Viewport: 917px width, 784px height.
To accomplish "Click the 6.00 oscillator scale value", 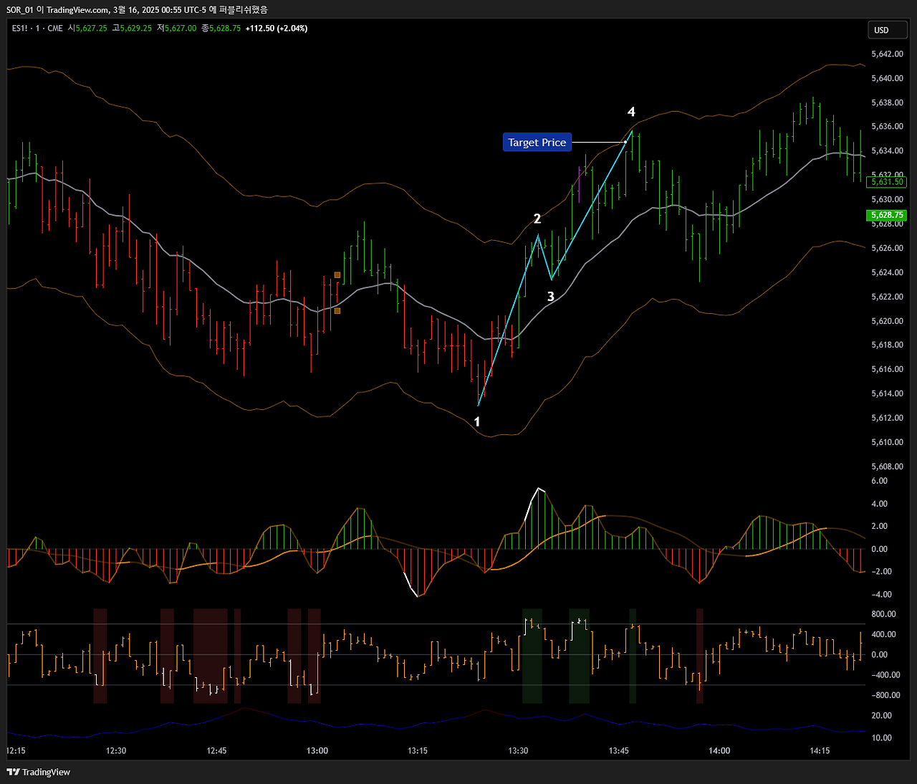I will [x=879, y=481].
